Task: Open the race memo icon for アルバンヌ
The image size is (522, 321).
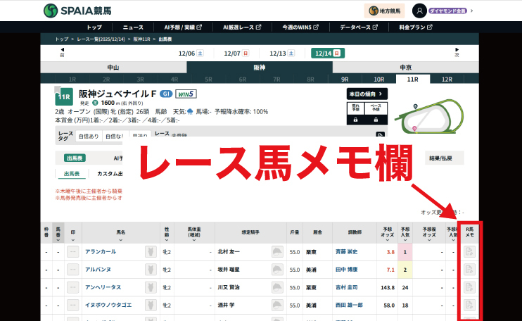Action: (x=470, y=270)
